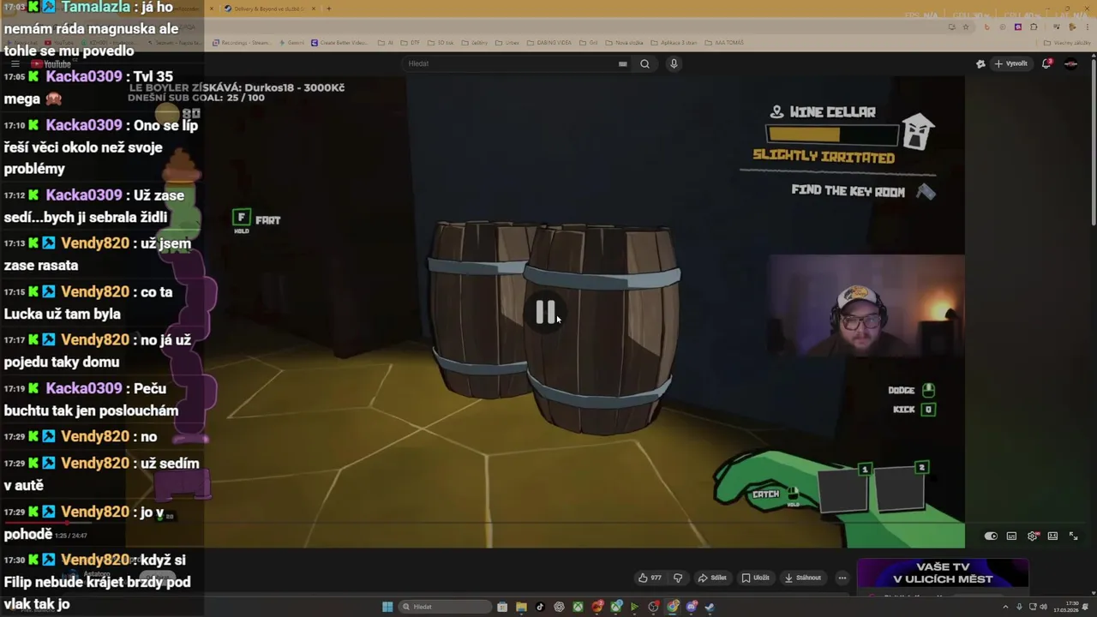Click taskbar Hledat search box
The height and width of the screenshot is (617, 1097).
[445, 607]
